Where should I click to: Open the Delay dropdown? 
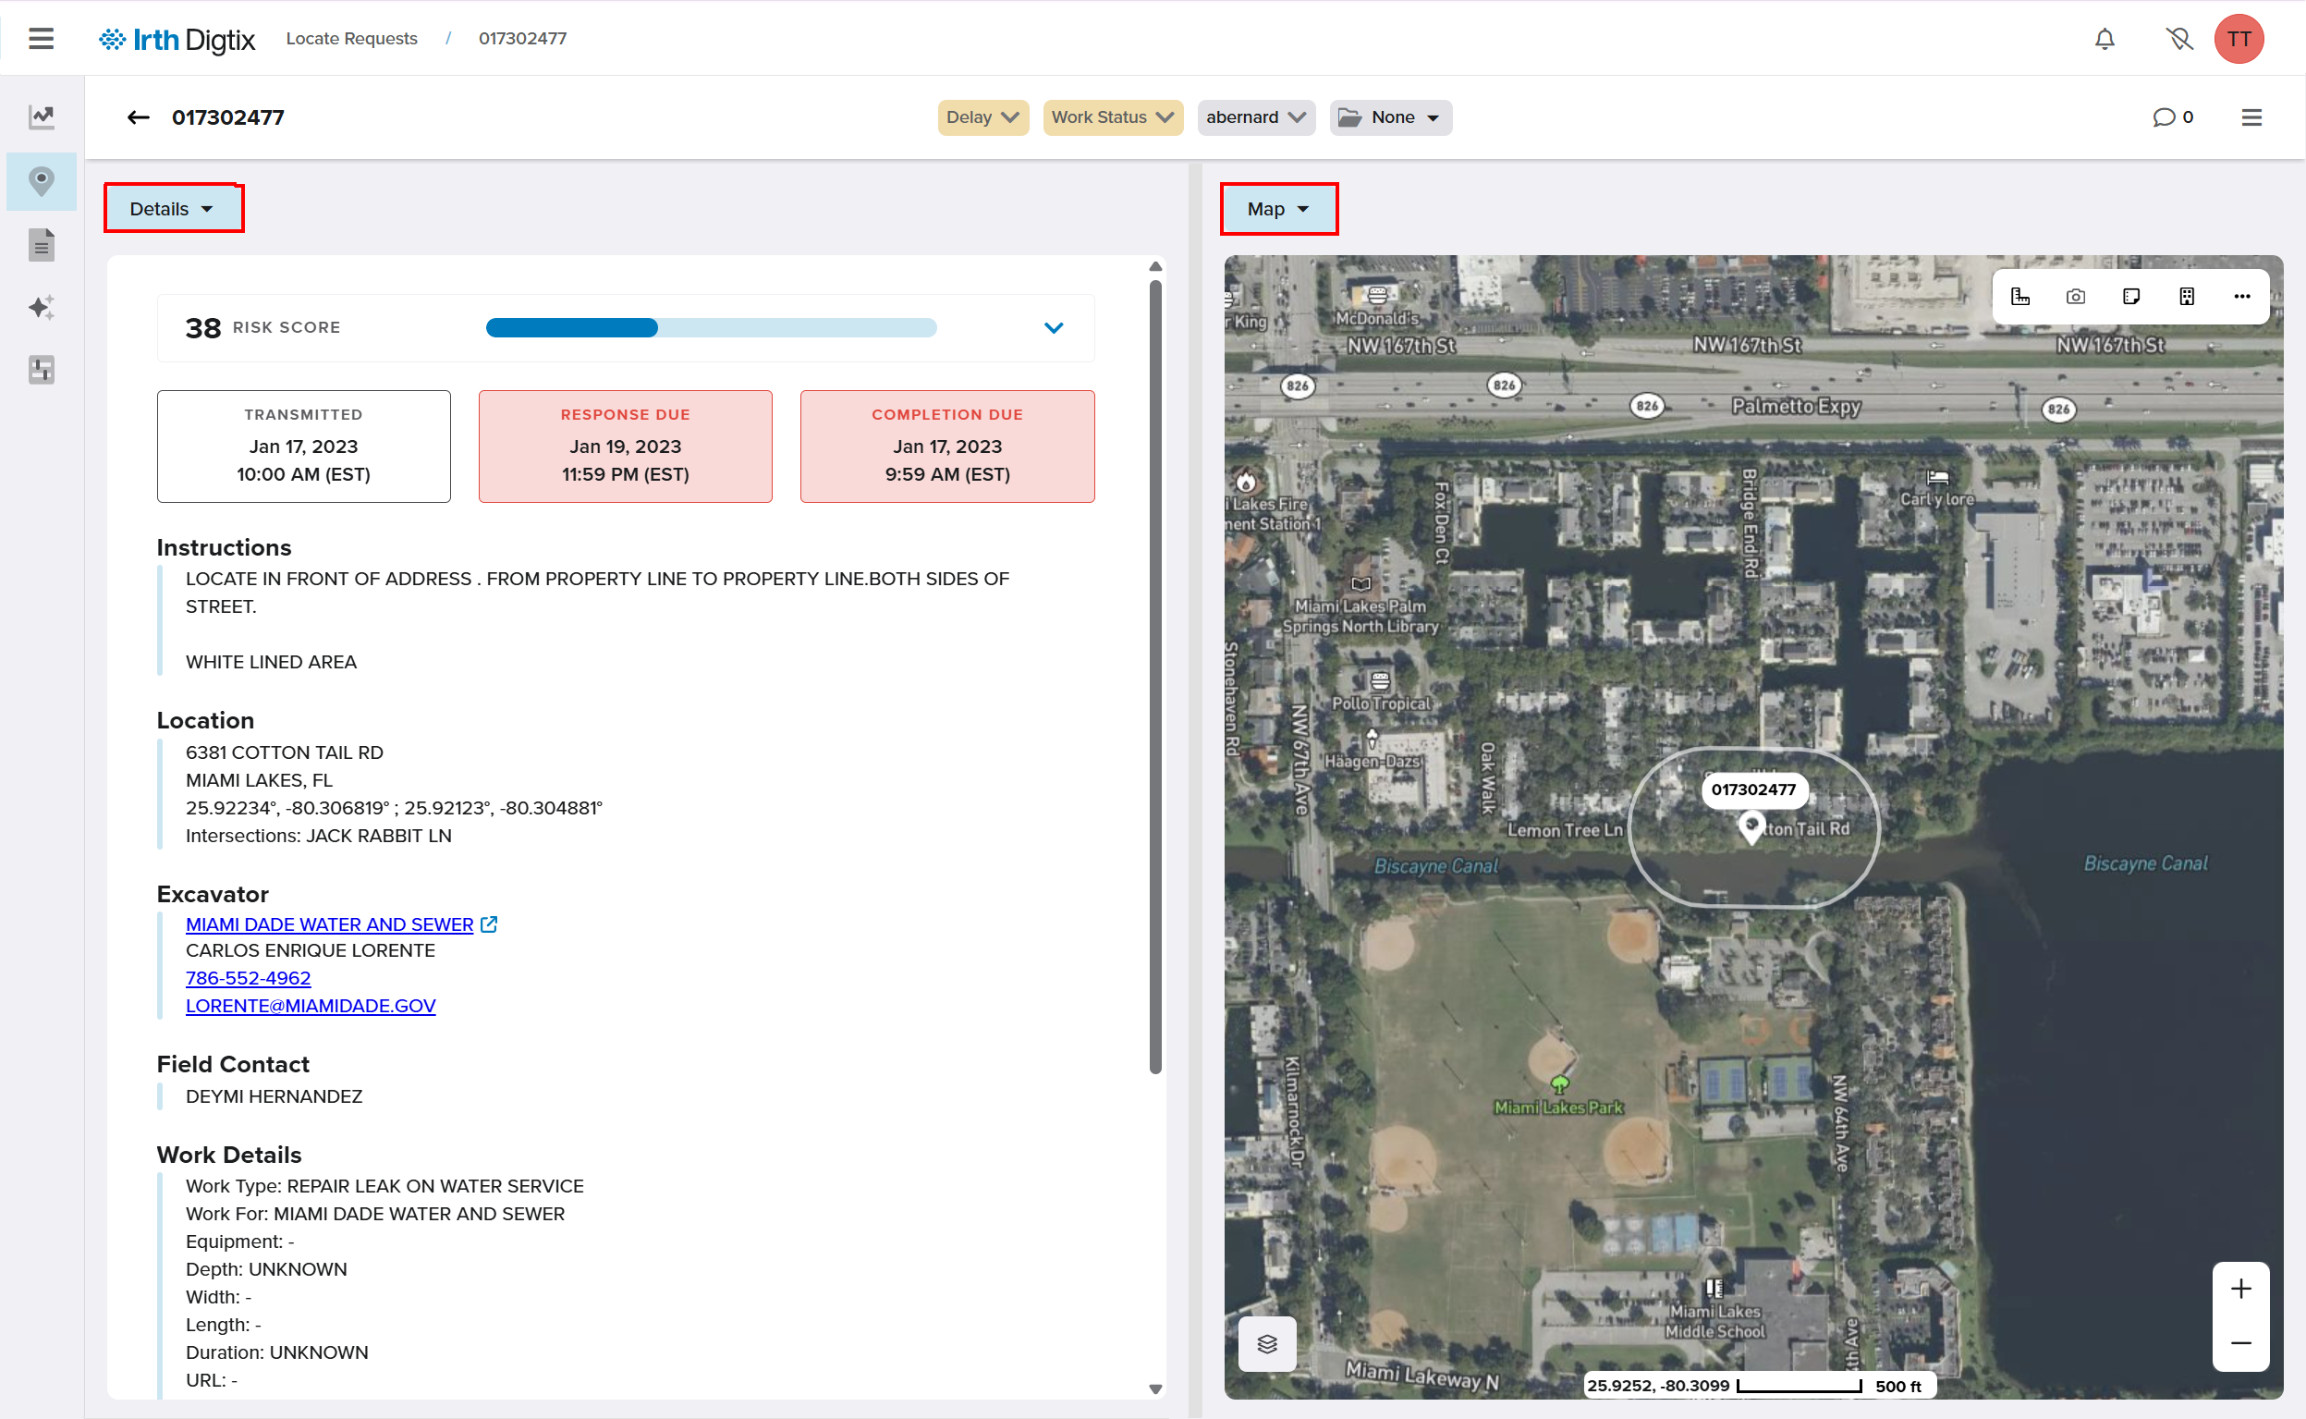click(982, 117)
